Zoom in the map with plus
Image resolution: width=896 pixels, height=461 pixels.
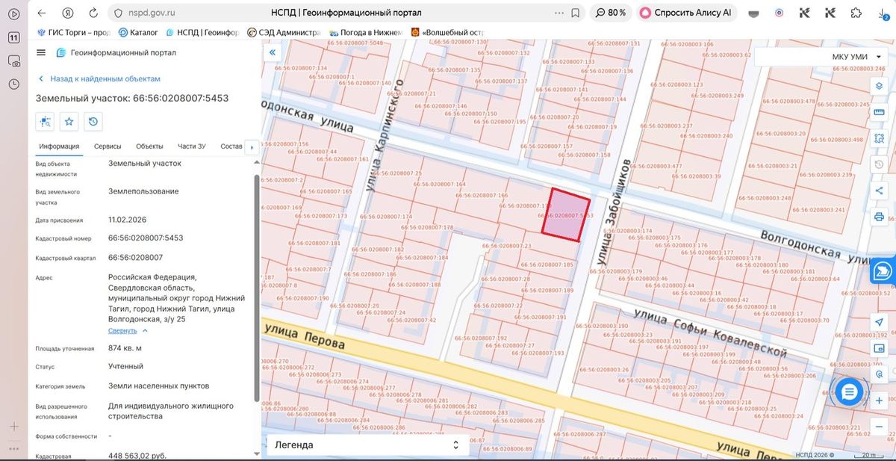pos(879,400)
